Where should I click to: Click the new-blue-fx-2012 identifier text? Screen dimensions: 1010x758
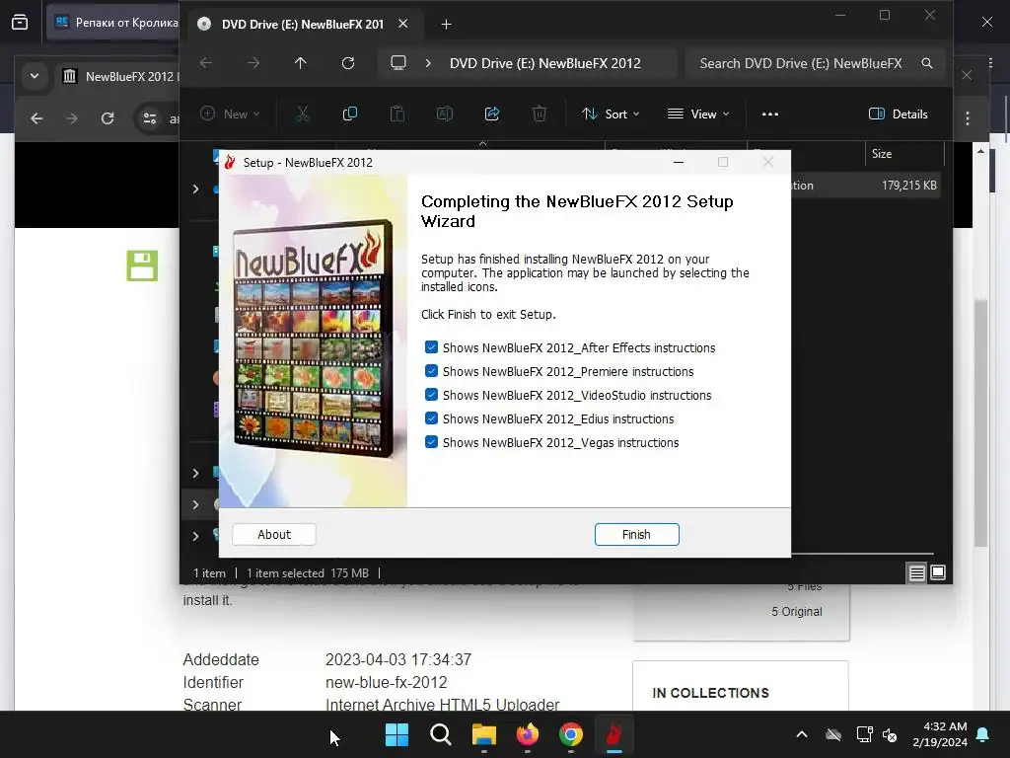[x=386, y=682]
